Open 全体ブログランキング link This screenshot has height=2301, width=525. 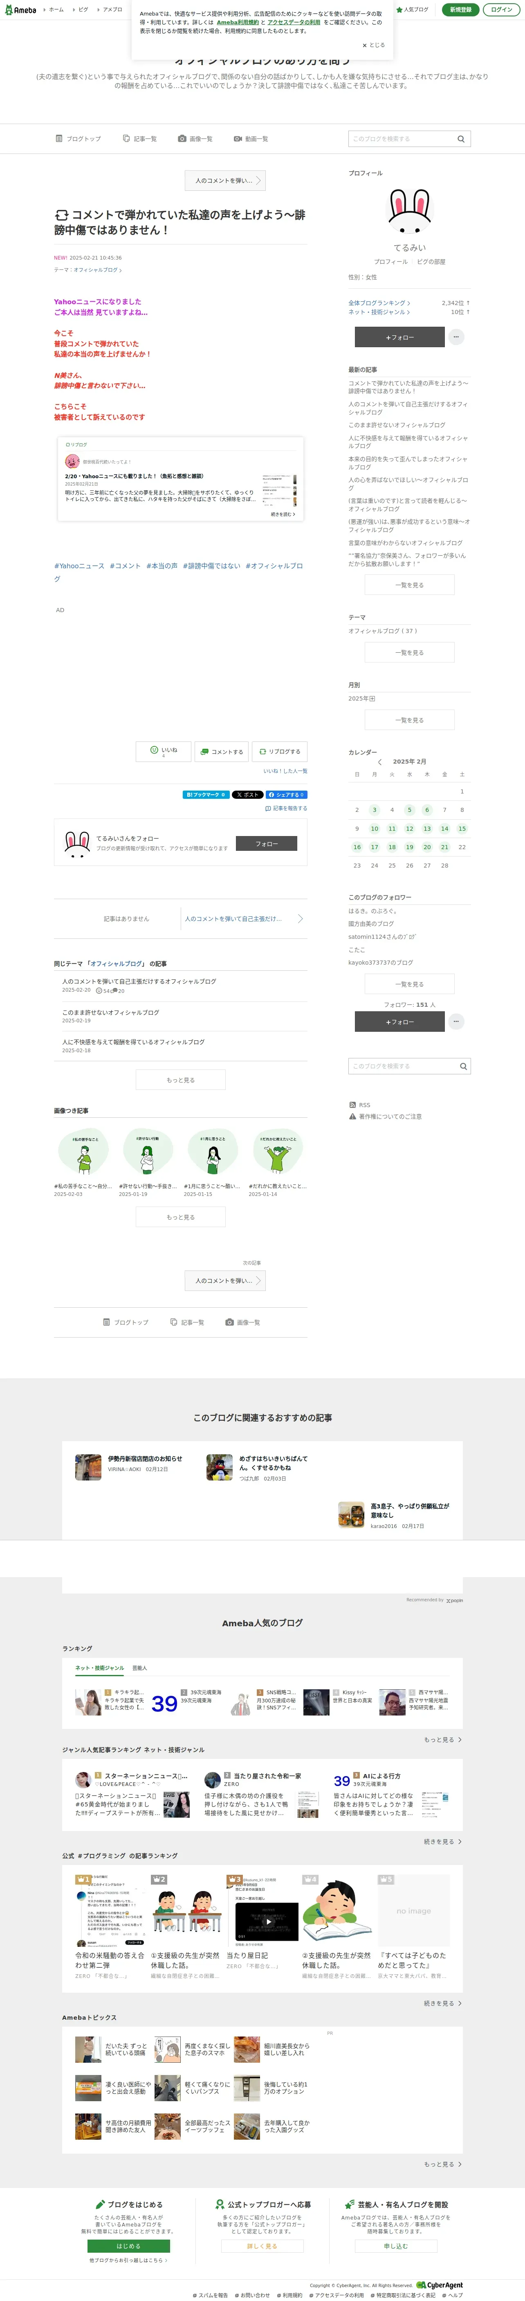pyautogui.click(x=379, y=304)
